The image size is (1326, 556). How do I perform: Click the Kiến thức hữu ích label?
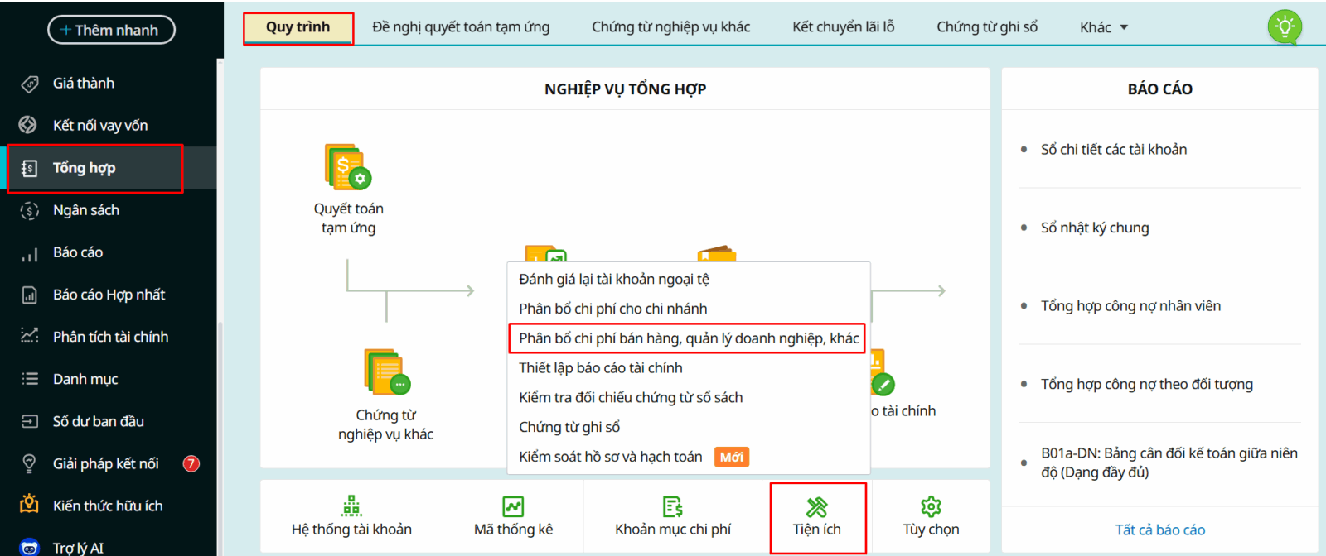108,506
